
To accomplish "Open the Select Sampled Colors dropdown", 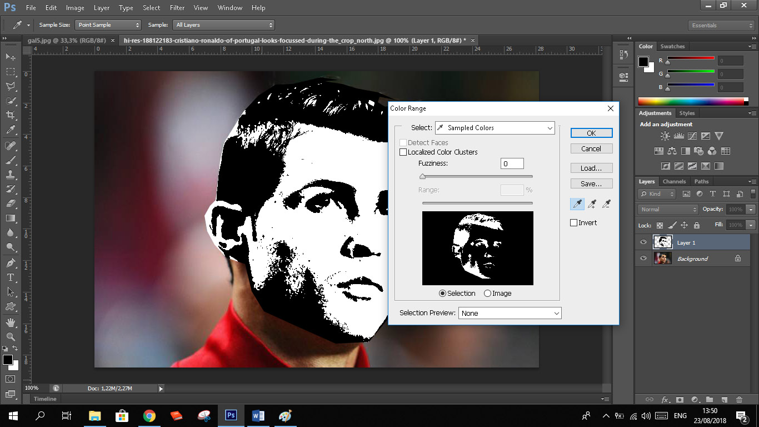I will pos(495,128).
